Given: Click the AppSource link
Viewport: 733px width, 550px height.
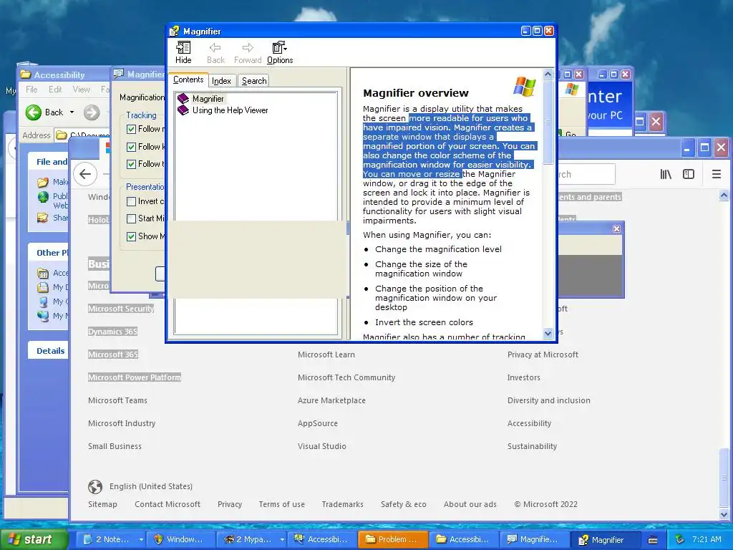Looking at the screenshot, I should coord(317,423).
